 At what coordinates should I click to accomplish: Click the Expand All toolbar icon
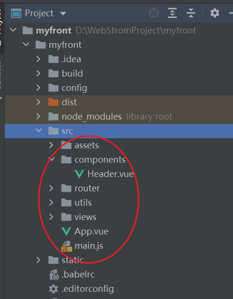pyautogui.click(x=172, y=13)
